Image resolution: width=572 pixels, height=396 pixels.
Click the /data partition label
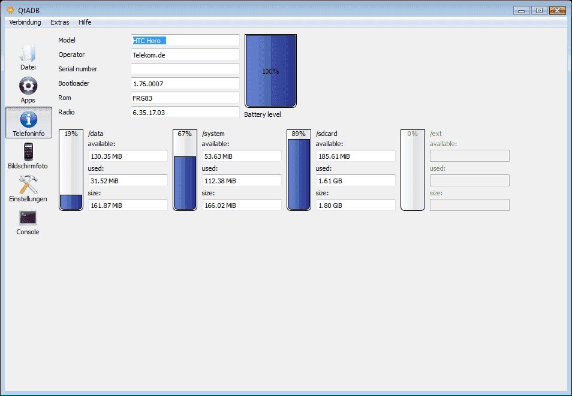click(95, 134)
